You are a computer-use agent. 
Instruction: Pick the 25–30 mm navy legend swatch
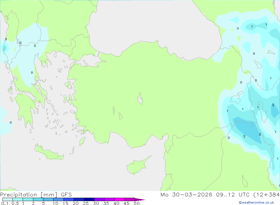tap(89, 199)
